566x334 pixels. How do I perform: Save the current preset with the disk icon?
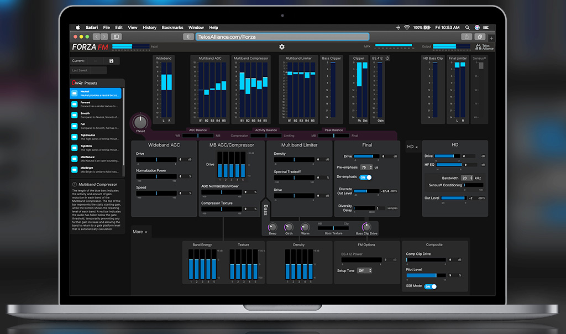pos(111,61)
